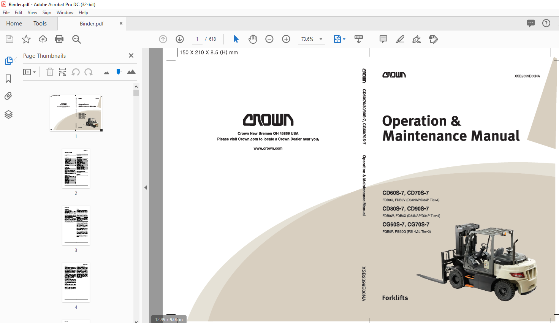This screenshot has width=559, height=323.
Task: Enlarge thumbnails with large mountain icon
Action: point(131,72)
